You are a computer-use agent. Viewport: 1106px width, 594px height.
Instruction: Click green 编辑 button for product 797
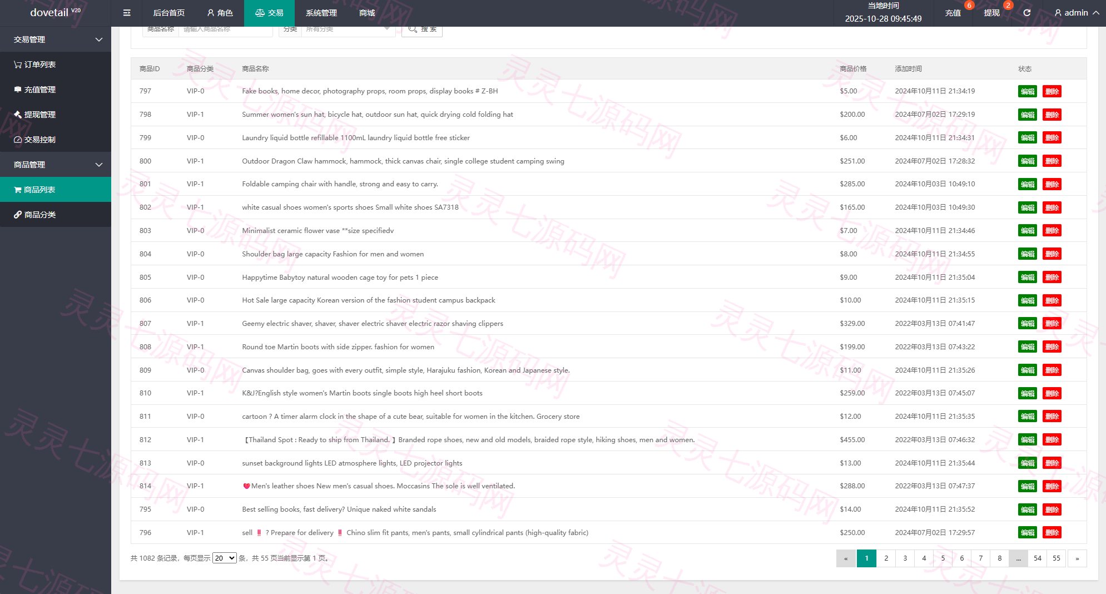click(x=1028, y=91)
